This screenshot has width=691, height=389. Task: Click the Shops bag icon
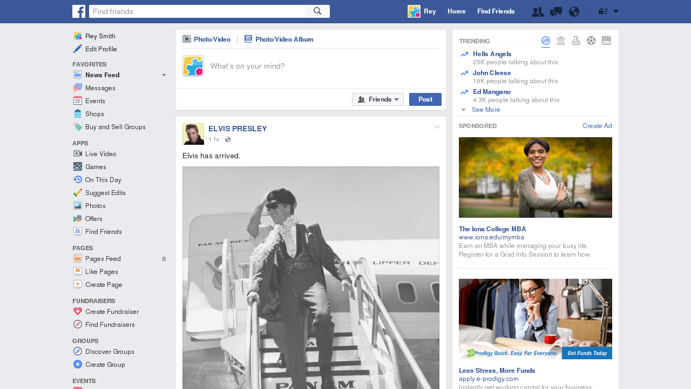[78, 113]
